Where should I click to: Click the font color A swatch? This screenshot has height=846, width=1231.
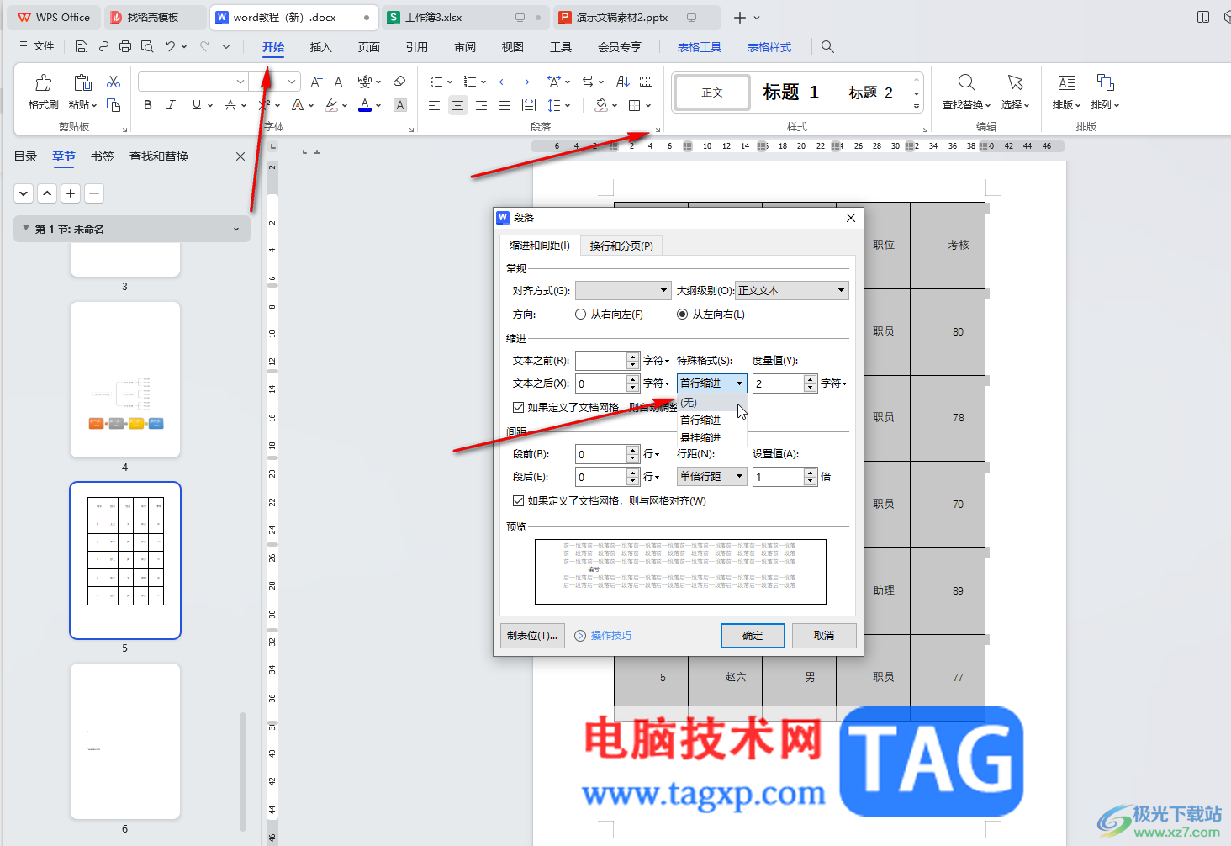point(365,105)
